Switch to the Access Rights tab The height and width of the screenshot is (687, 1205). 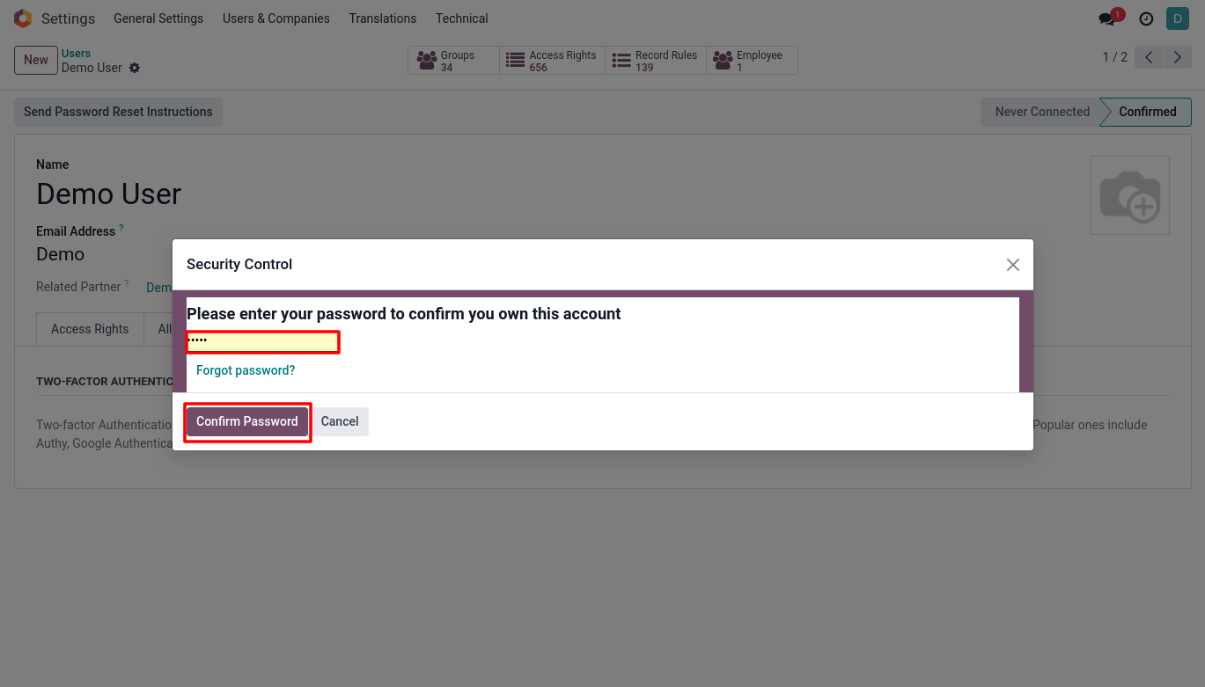click(90, 329)
